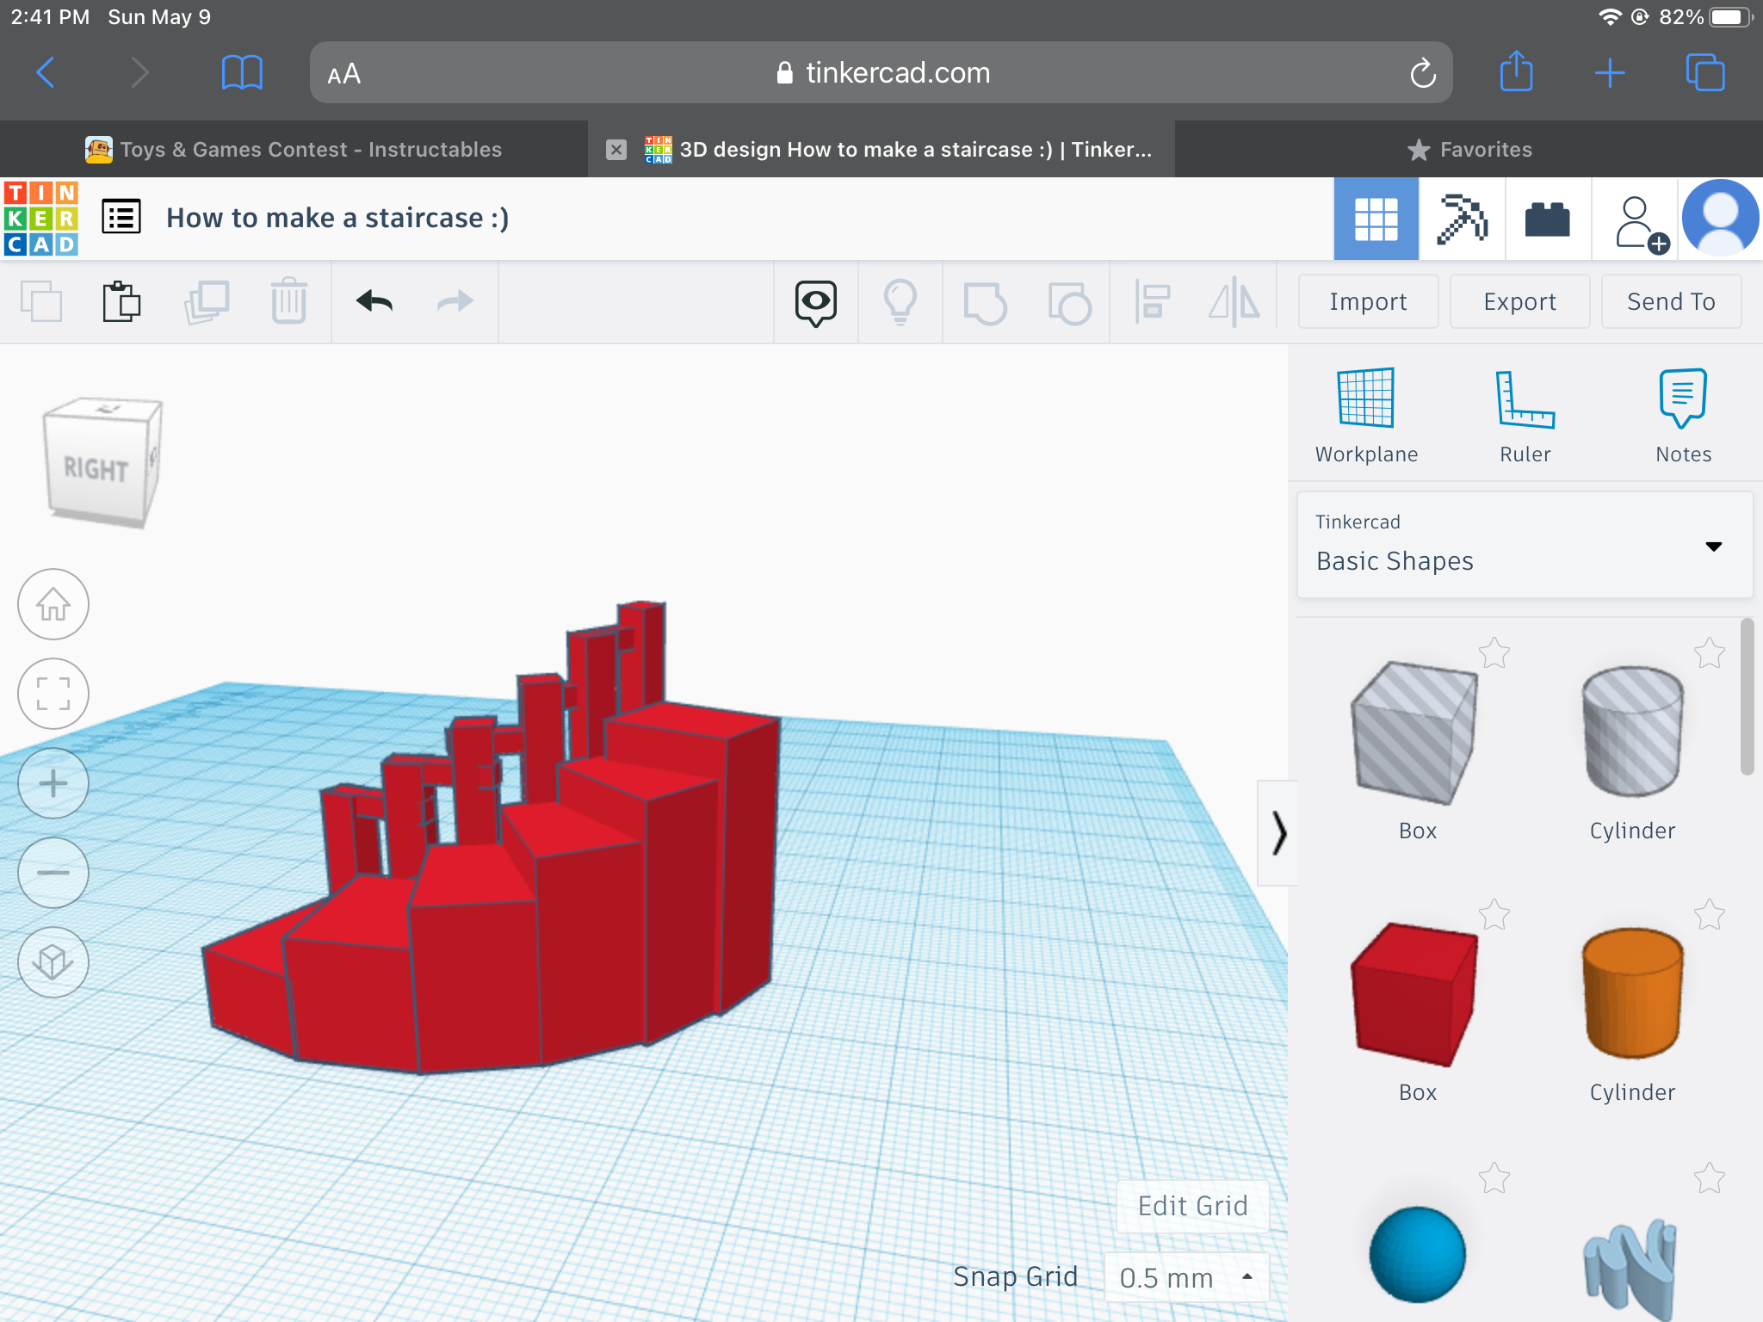Click the Home view button
Screen dimensions: 1763x1322
click(x=53, y=604)
